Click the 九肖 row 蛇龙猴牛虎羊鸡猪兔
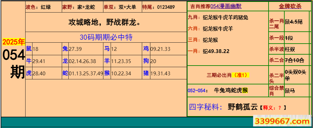The width and height of the screenshot is (313, 128). (226, 18)
